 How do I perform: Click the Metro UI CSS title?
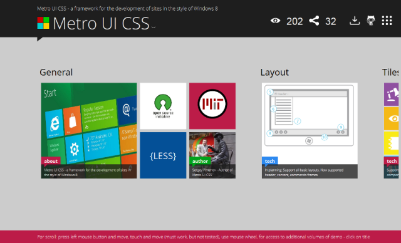(101, 23)
